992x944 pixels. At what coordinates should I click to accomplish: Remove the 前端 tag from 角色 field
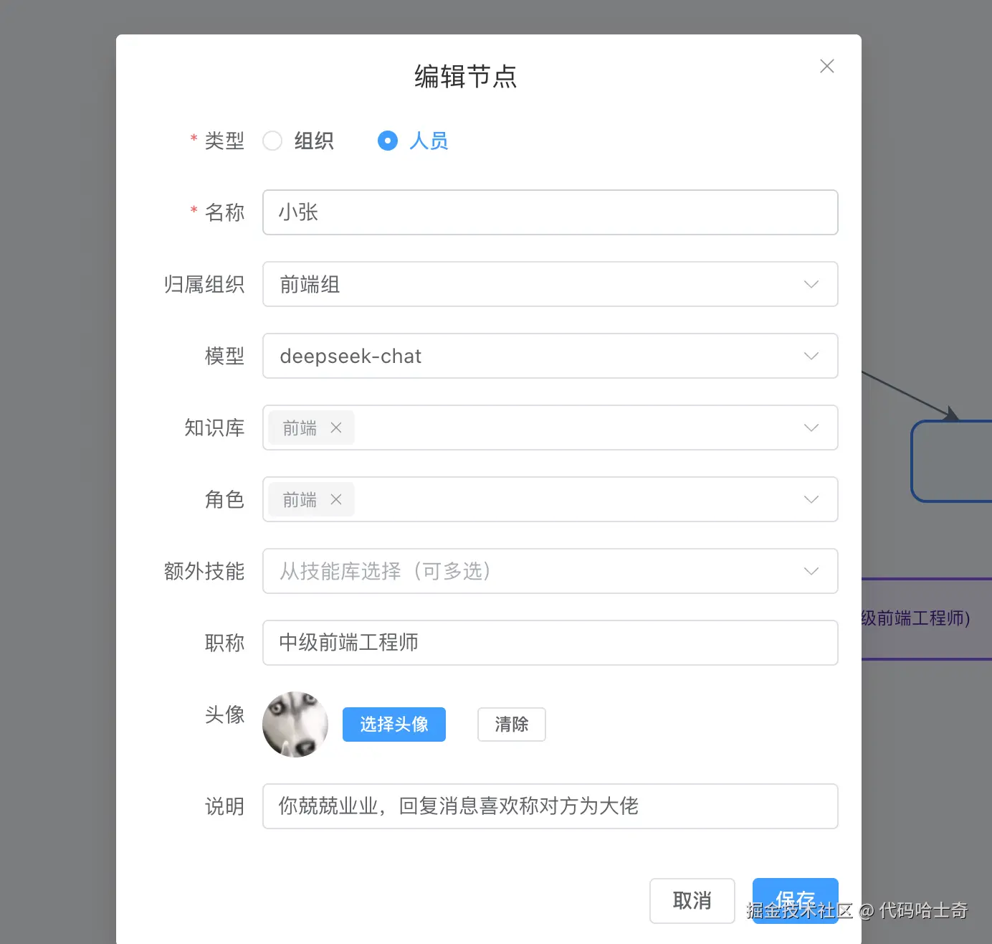[x=336, y=499]
